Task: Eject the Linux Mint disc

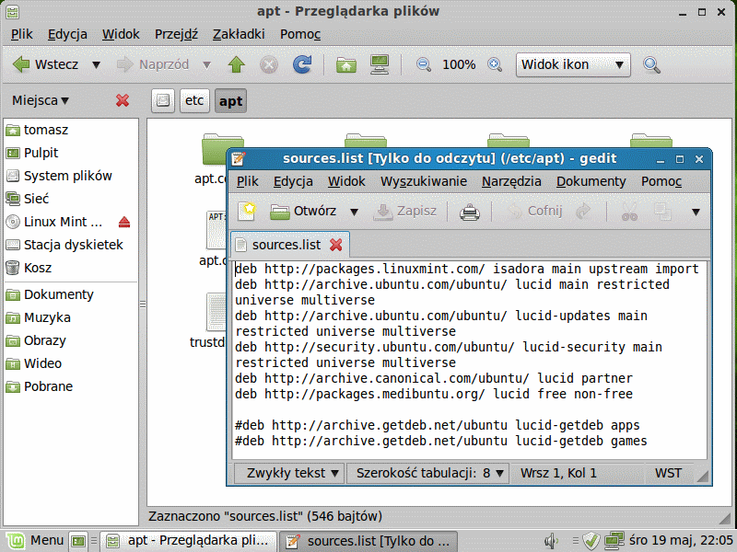Action: tap(124, 223)
